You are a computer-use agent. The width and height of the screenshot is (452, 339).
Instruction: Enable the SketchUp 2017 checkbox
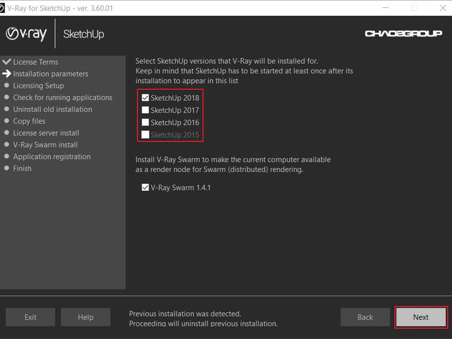[145, 110]
